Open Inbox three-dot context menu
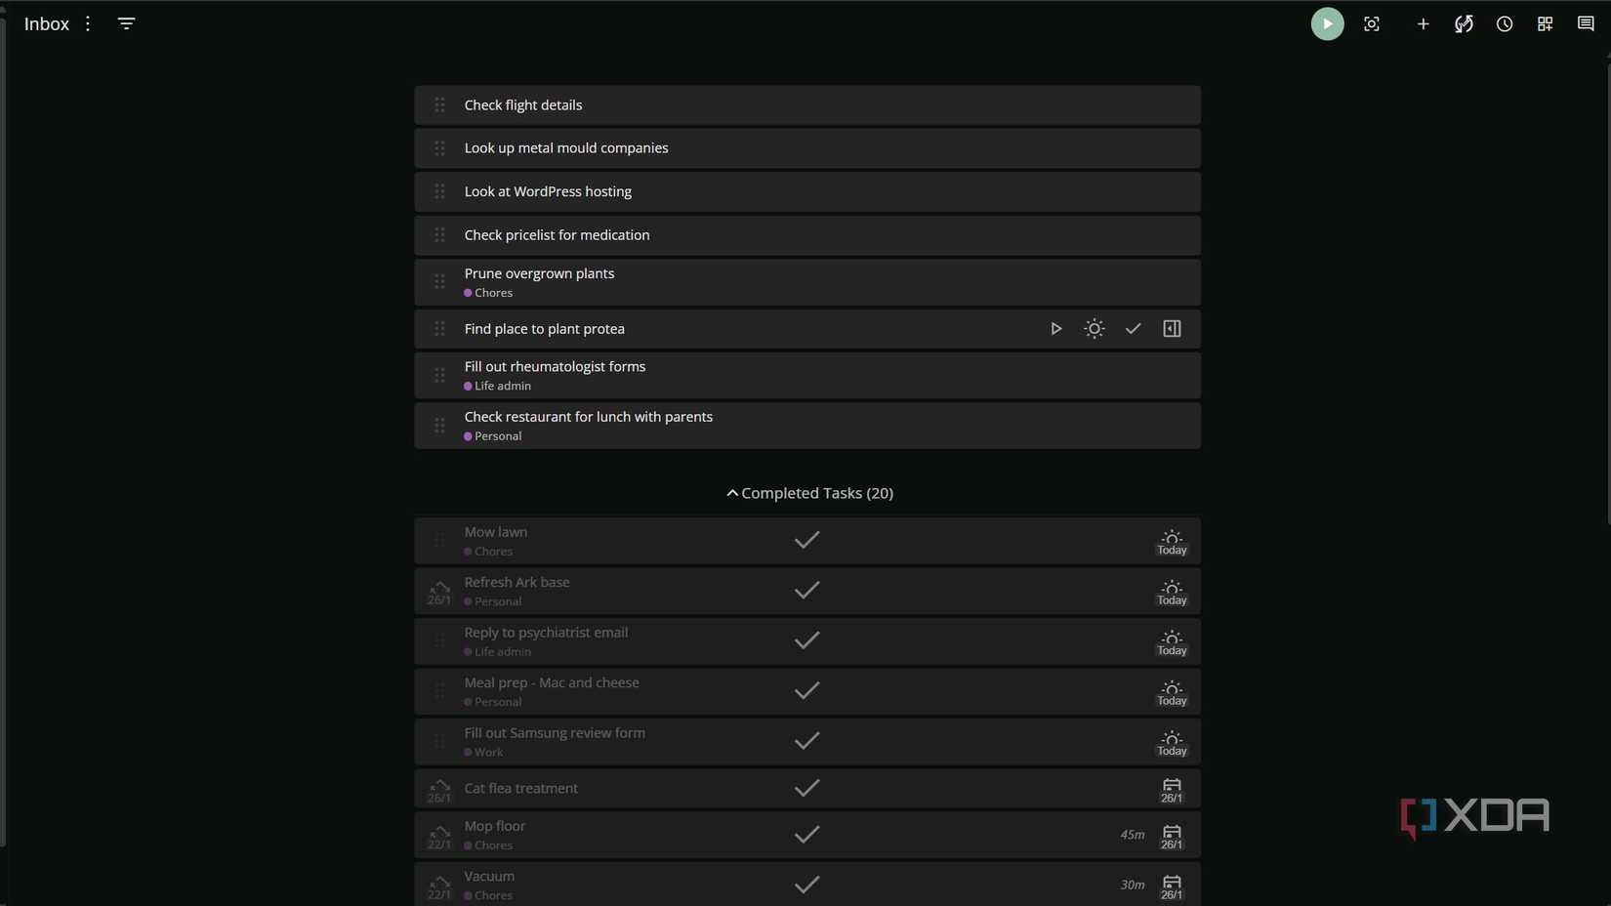The height and width of the screenshot is (906, 1611). (x=88, y=23)
